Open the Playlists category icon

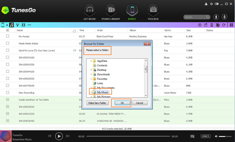17,25
